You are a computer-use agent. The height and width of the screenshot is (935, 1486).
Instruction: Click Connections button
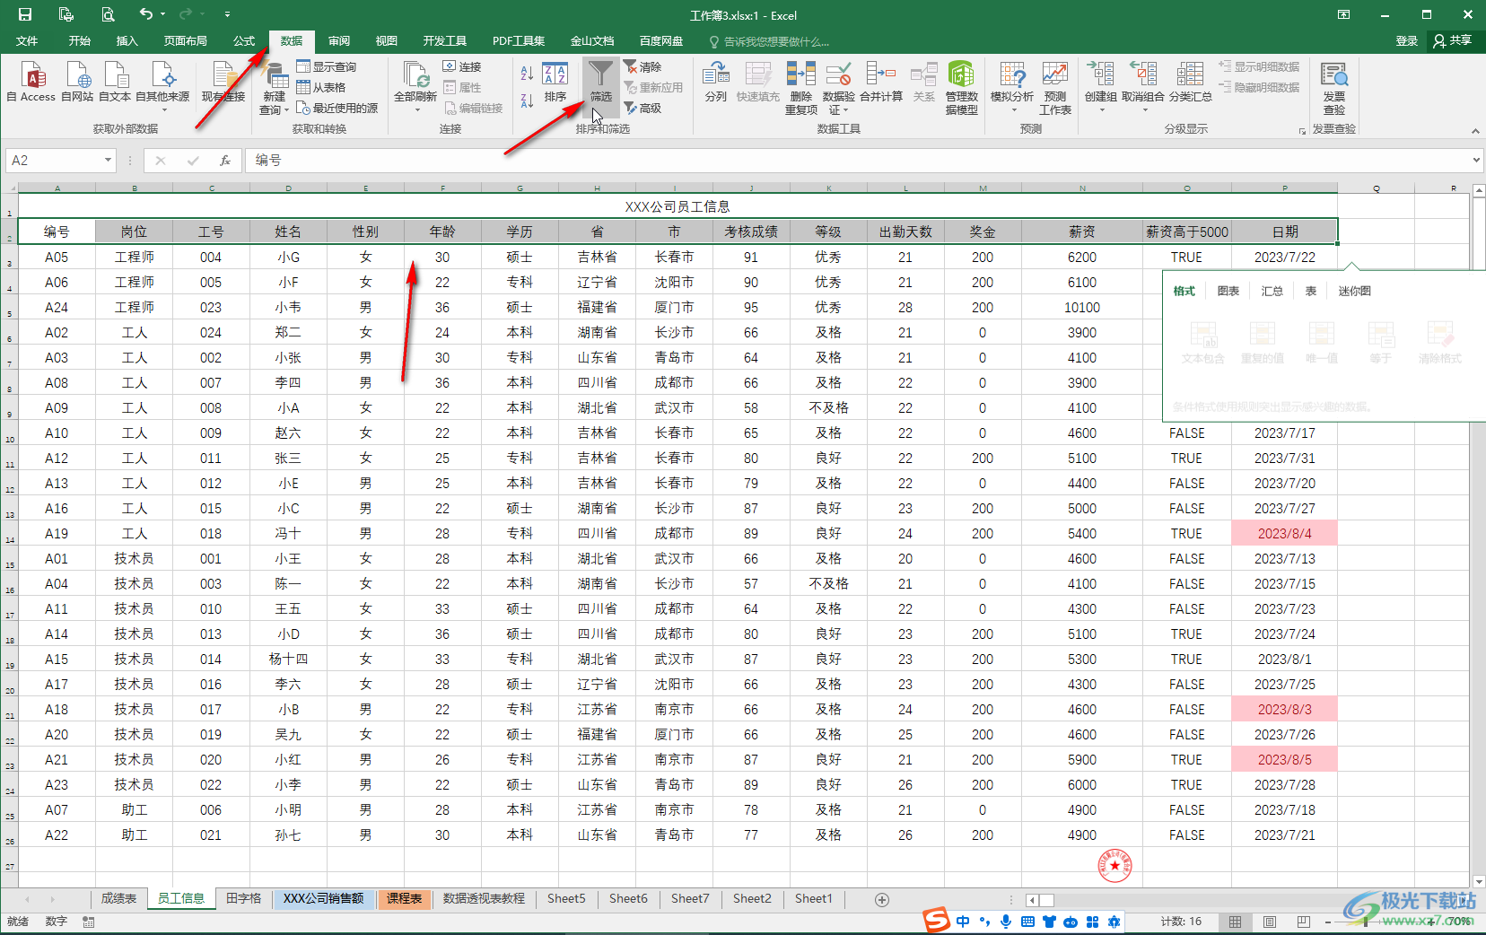pyautogui.click(x=463, y=66)
